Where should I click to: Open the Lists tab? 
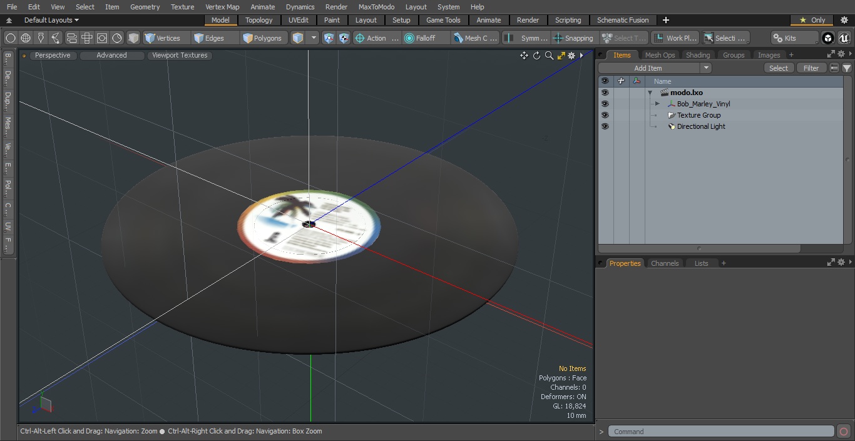[701, 263]
